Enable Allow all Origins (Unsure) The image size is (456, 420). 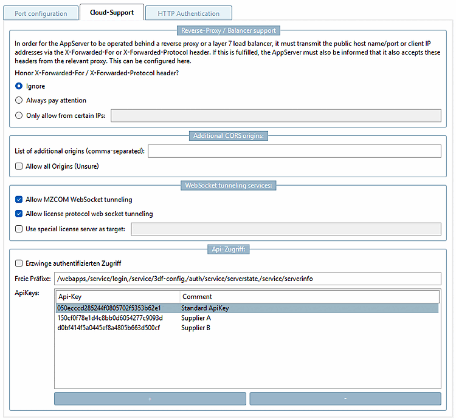pyautogui.click(x=19, y=166)
